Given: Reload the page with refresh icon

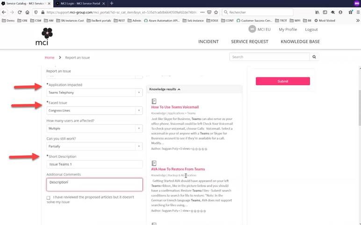Looking at the screenshot, I should 20,12.
